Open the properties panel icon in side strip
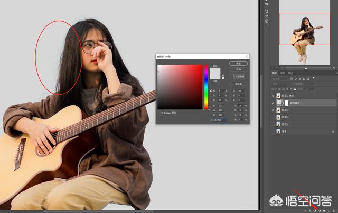This screenshot has width=338, height=213. (x=267, y=4)
